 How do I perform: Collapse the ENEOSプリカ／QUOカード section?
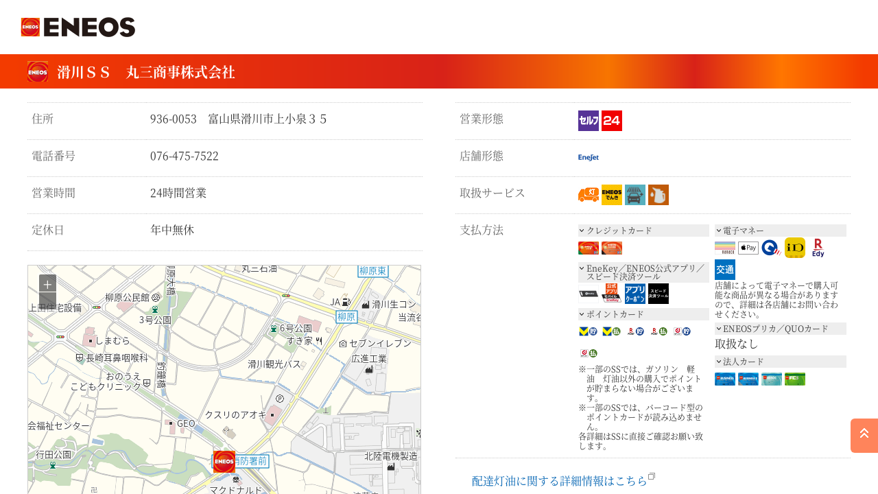[780, 329]
